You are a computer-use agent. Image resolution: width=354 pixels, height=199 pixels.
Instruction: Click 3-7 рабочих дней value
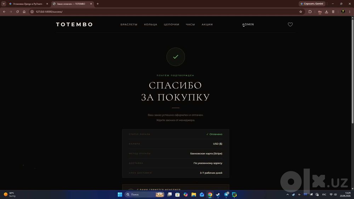coord(211,173)
